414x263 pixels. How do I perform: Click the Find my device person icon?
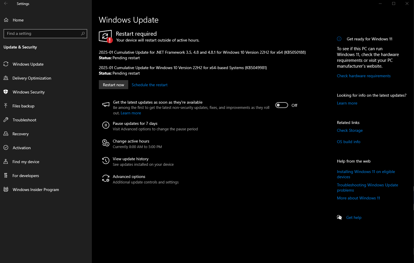6,162
